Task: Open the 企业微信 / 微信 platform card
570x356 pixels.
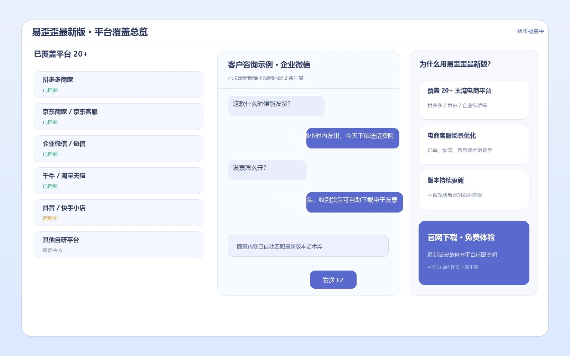Action: 119,148
